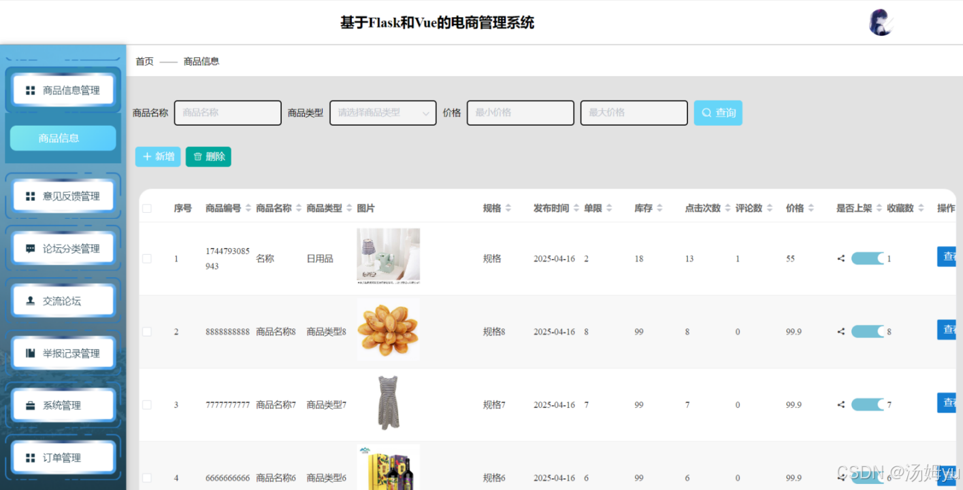Open the 商品信息 submenu item
Screen dimensions: 963x490
(63, 138)
